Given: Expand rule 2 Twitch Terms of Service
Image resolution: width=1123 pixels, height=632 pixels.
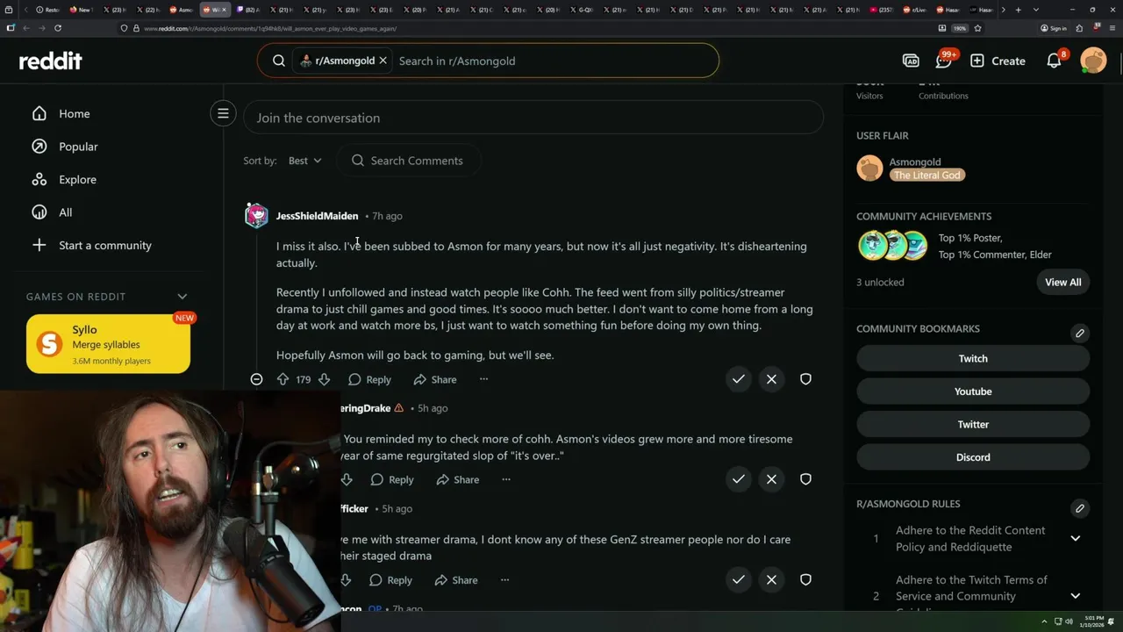Looking at the screenshot, I should pos(1076,596).
